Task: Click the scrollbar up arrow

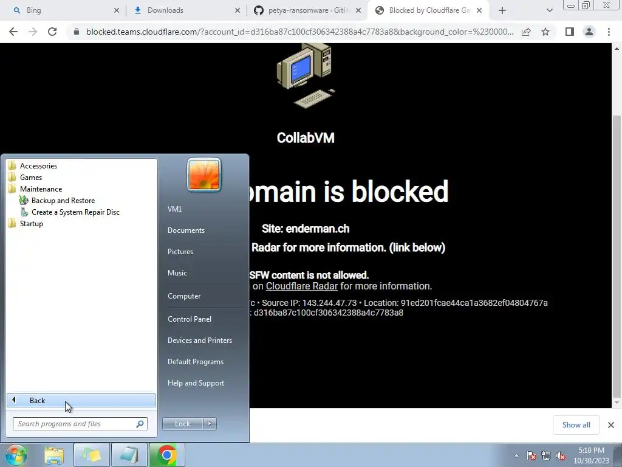Action: coord(617,49)
